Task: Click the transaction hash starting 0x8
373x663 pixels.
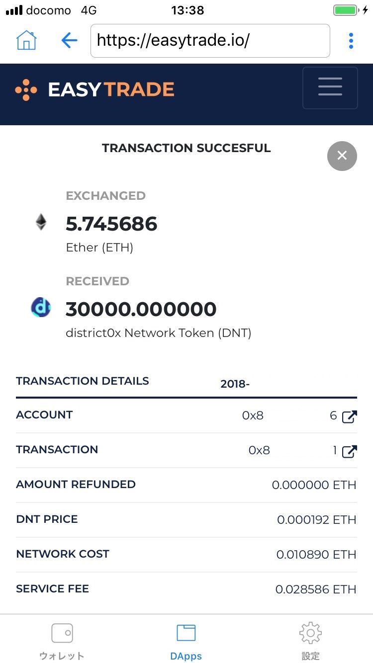Action: [259, 450]
